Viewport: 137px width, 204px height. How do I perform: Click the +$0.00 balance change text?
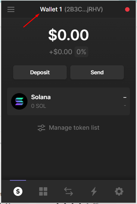pos(61,52)
